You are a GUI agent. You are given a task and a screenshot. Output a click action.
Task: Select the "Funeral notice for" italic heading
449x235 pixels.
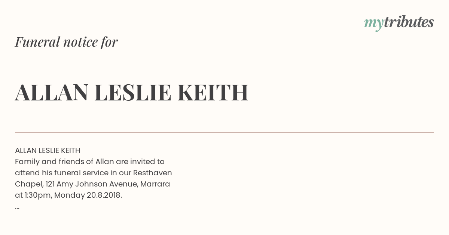(x=66, y=42)
